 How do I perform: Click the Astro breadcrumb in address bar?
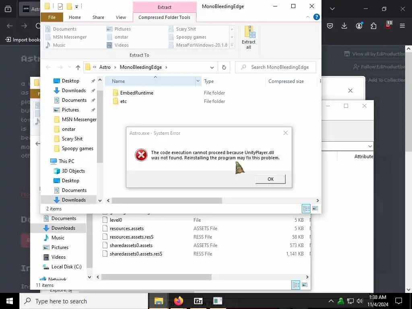coord(105,67)
